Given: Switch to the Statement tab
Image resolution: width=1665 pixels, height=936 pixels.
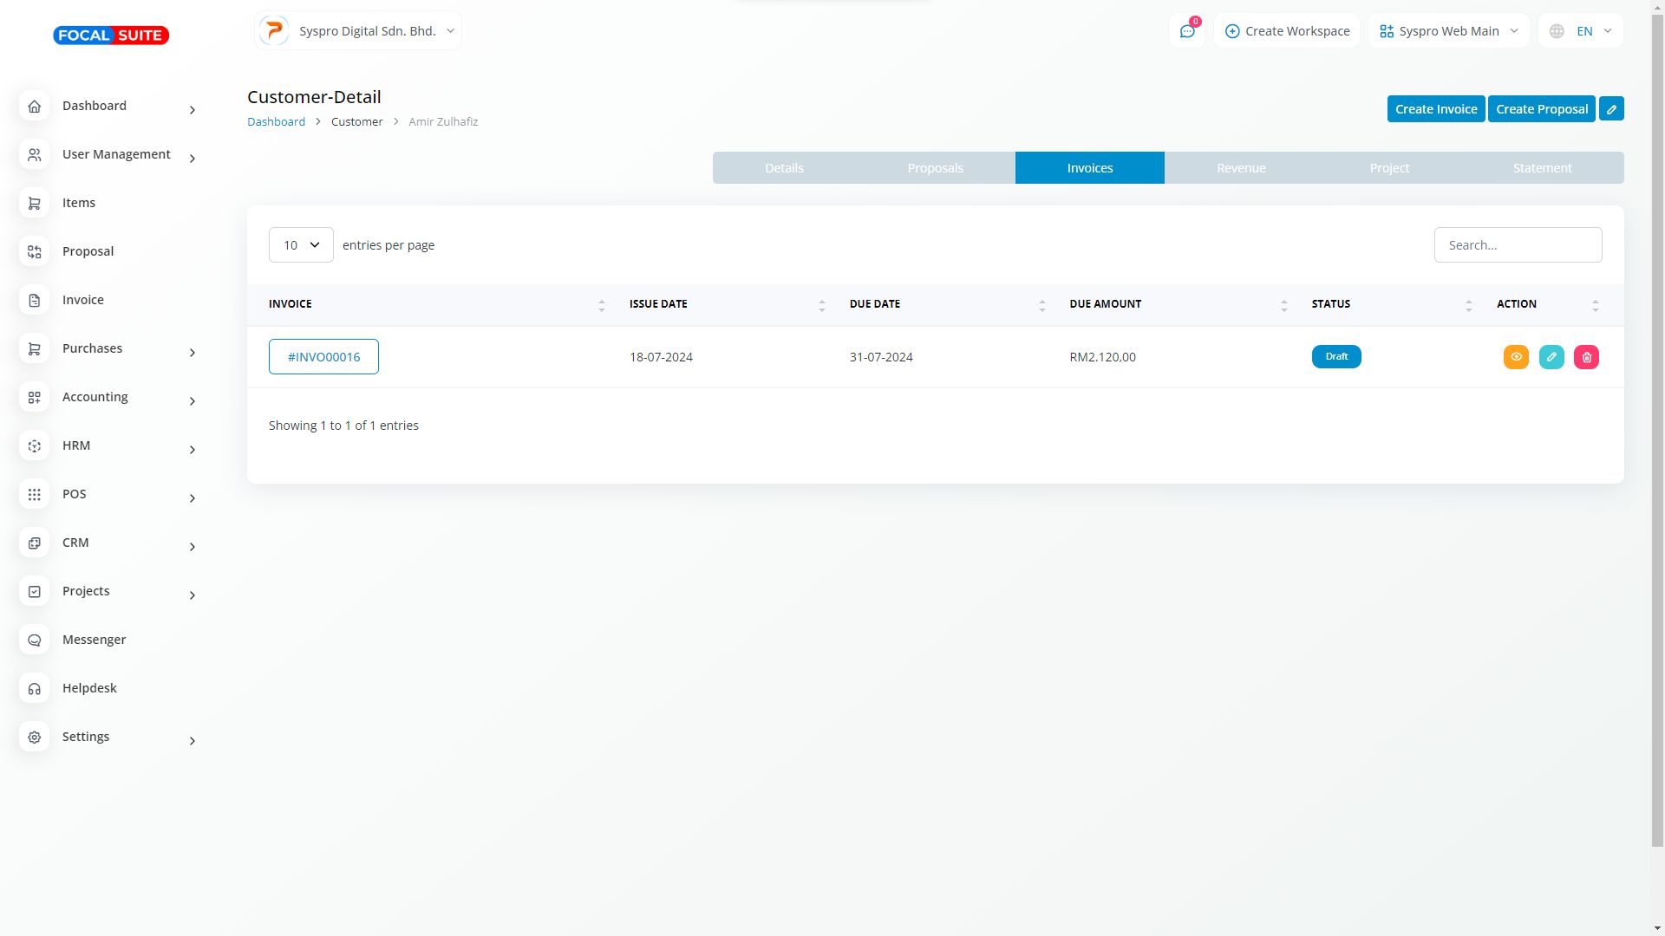Looking at the screenshot, I should click(1542, 168).
